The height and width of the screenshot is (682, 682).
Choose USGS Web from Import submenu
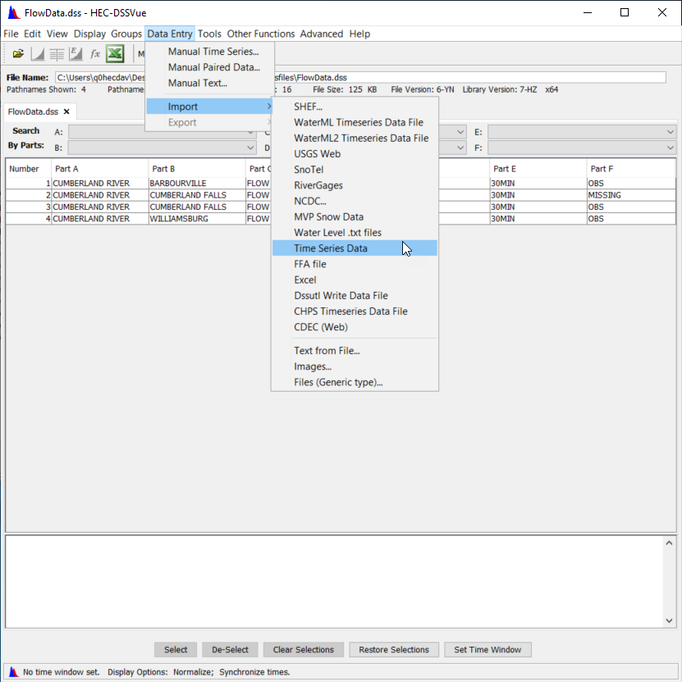point(317,154)
